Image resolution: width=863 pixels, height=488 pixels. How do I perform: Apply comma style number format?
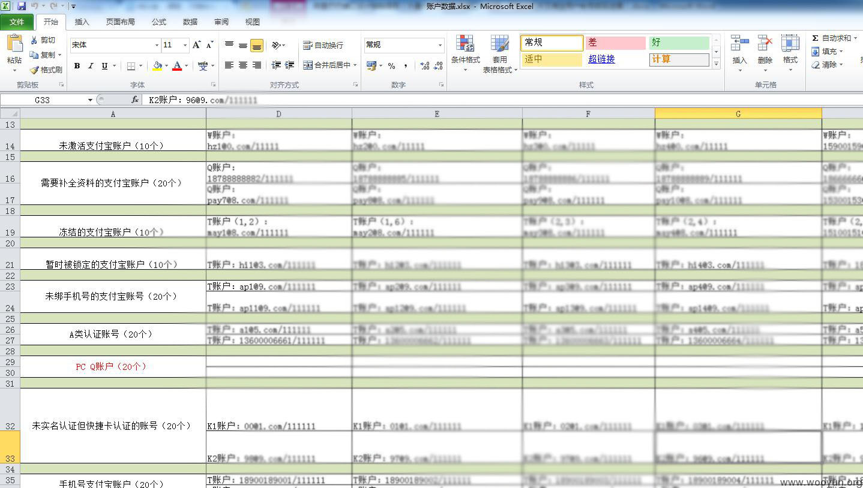point(406,66)
